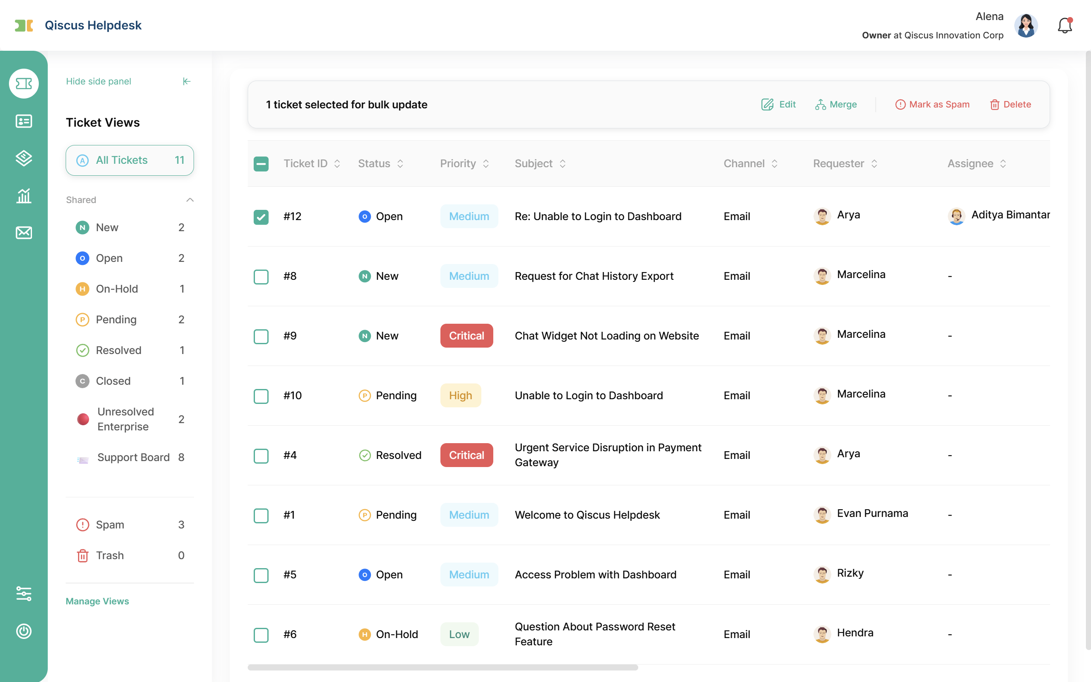Open the settings sliders icon in sidebar
1091x682 pixels.
(x=23, y=594)
